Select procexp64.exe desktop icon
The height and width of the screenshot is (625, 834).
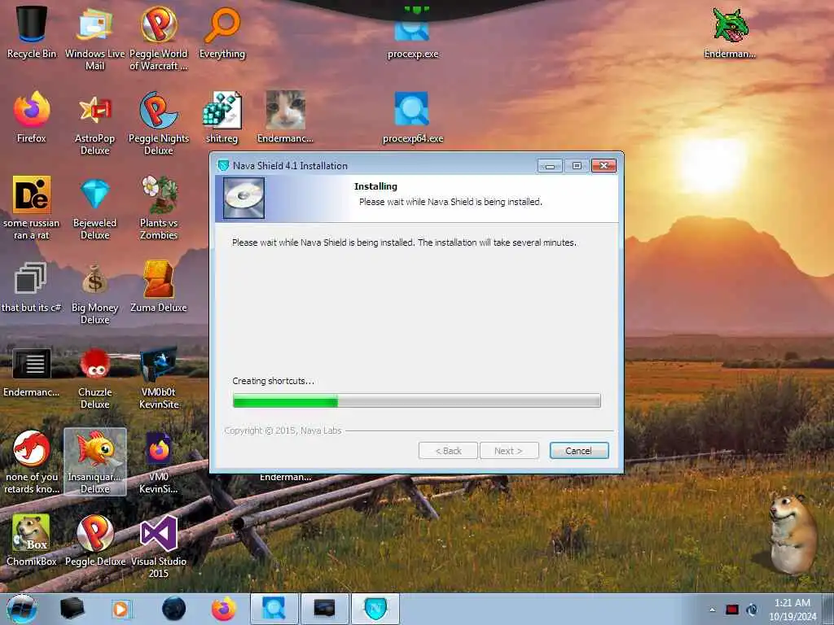[413, 117]
